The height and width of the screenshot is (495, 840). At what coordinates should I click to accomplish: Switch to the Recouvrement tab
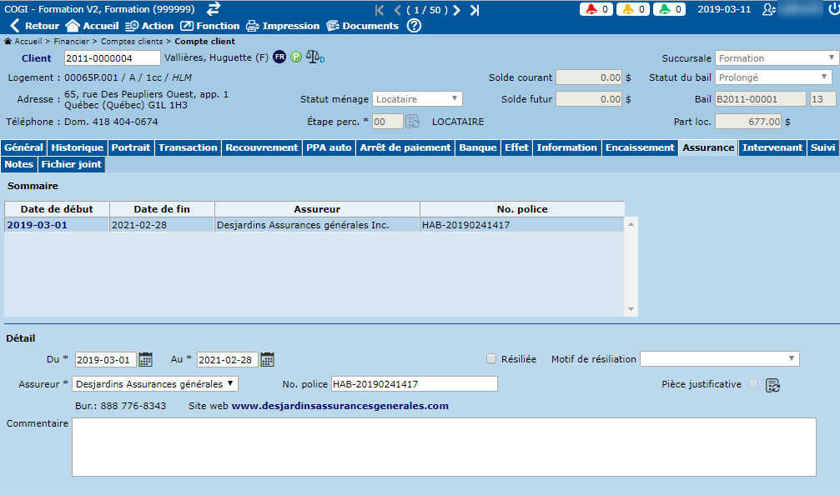(262, 147)
